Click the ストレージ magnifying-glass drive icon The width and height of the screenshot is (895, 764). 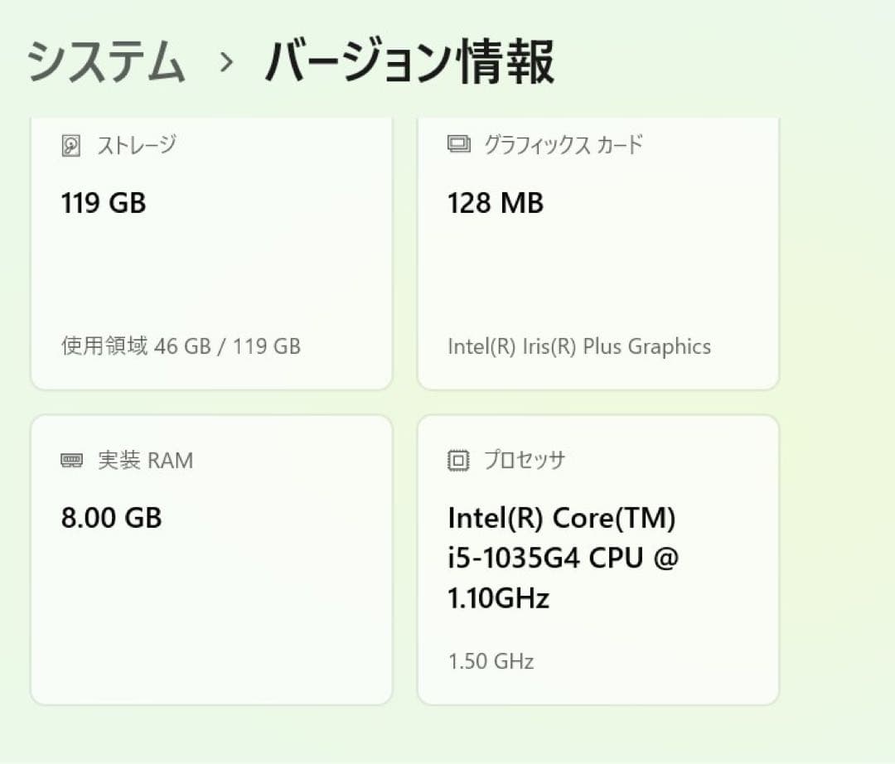pyautogui.click(x=71, y=144)
